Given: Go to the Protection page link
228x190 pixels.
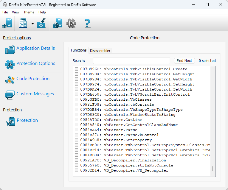Looking at the screenshot, I should 27,120.
